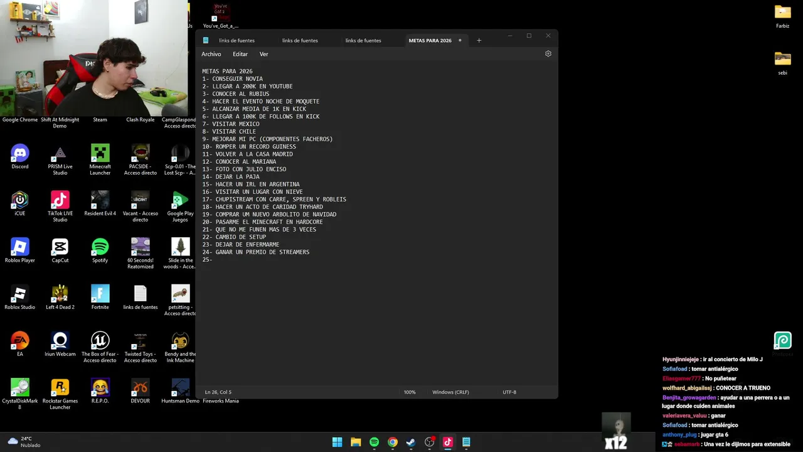Open iCUE desktop icon

click(20, 204)
